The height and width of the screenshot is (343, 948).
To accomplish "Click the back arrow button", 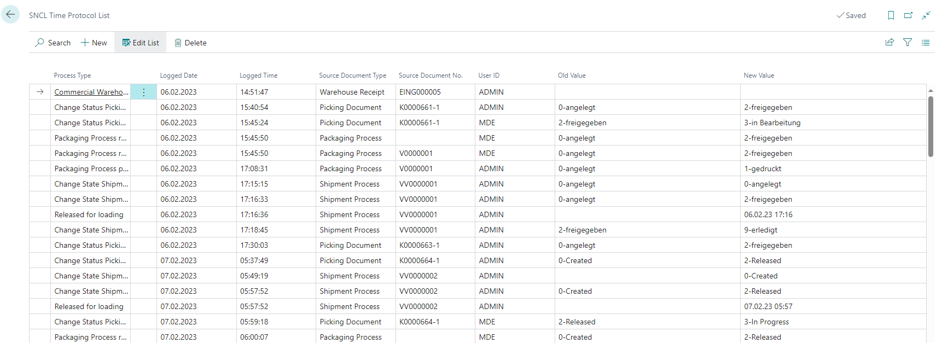I will 10,15.
